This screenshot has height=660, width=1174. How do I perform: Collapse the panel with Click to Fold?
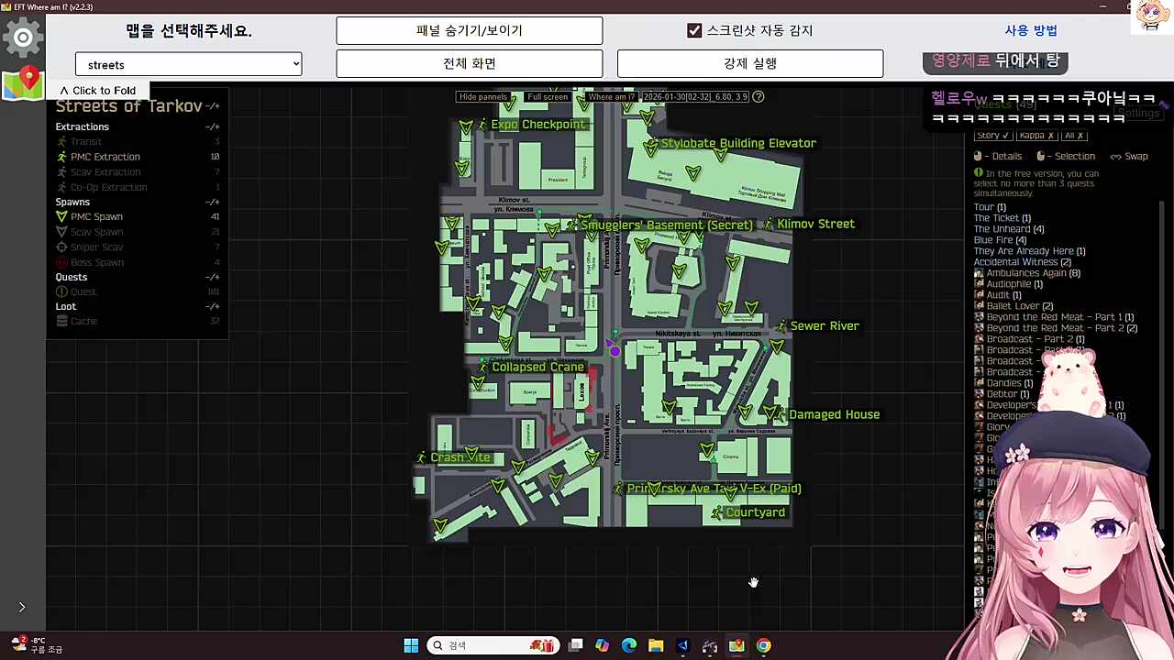pos(97,91)
